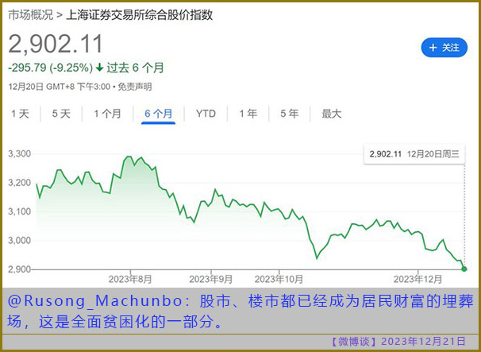Viewport: 481px width, 352px height.
Task: Select the 1 年 time range tab
Action: click(248, 114)
